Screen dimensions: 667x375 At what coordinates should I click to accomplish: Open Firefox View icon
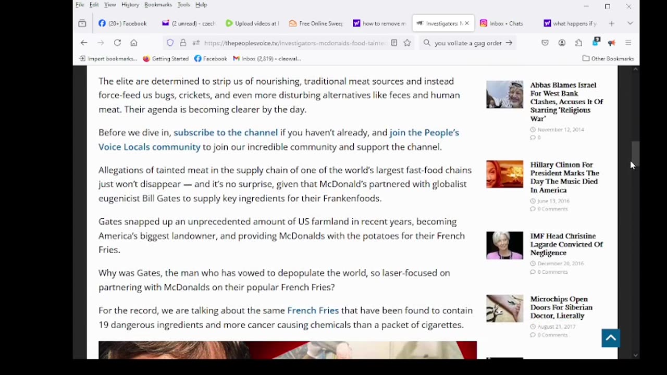click(82, 23)
